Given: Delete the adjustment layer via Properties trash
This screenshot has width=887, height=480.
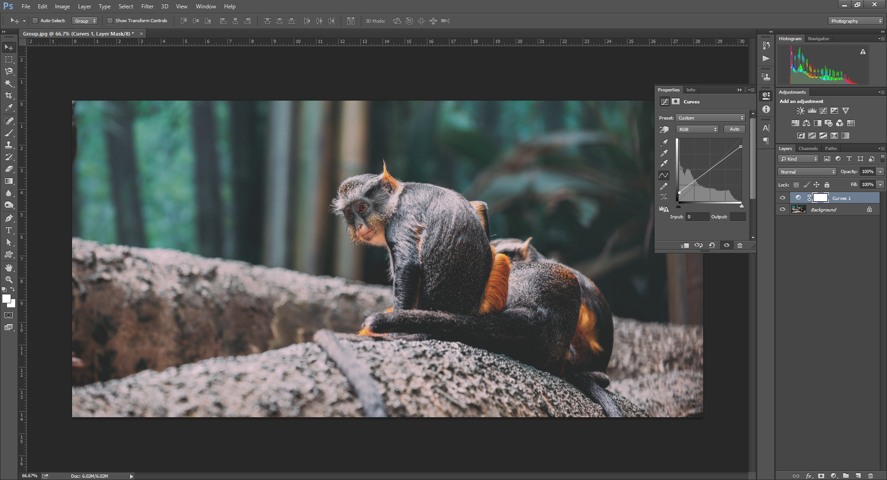Looking at the screenshot, I should pos(740,246).
